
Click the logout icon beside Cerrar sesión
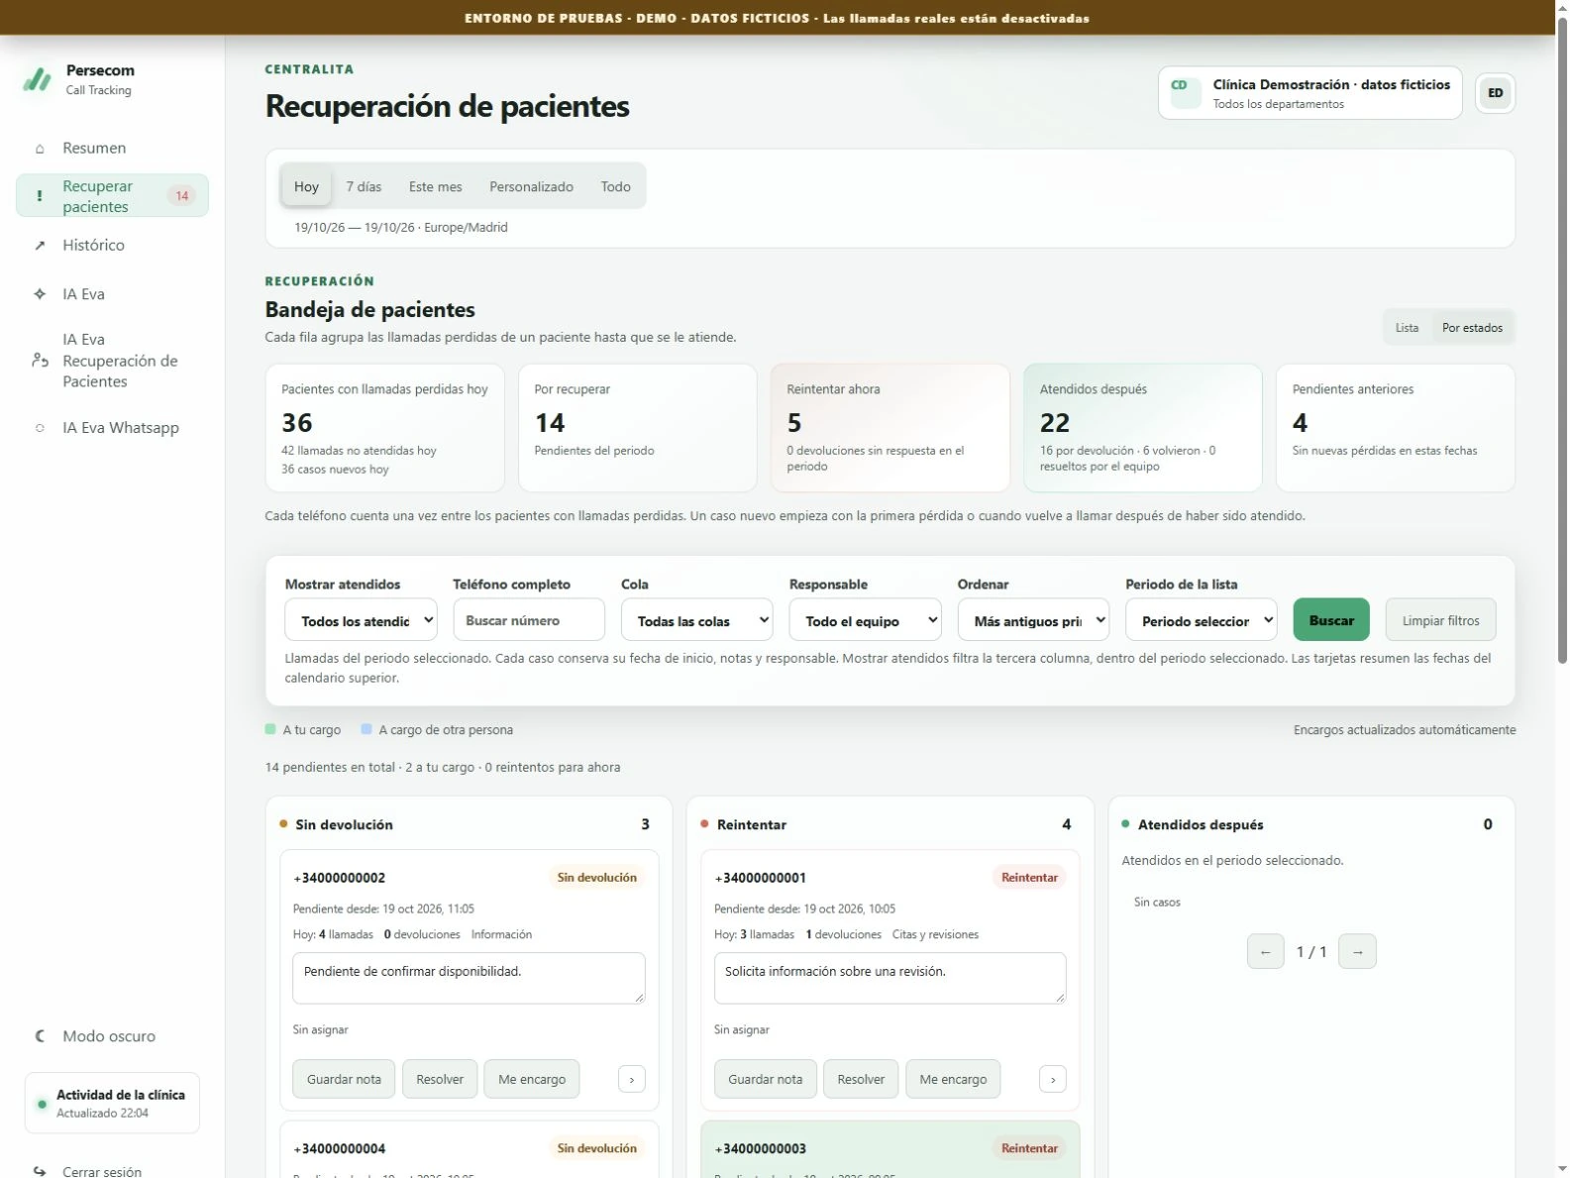(40, 1171)
